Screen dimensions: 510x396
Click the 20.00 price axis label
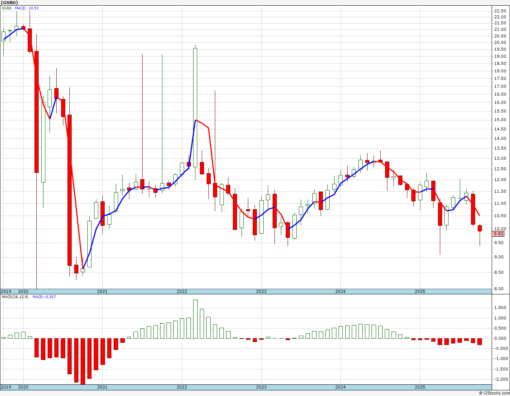500,42
